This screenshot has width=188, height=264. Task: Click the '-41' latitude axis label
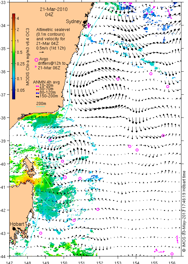[x=3, y=187]
